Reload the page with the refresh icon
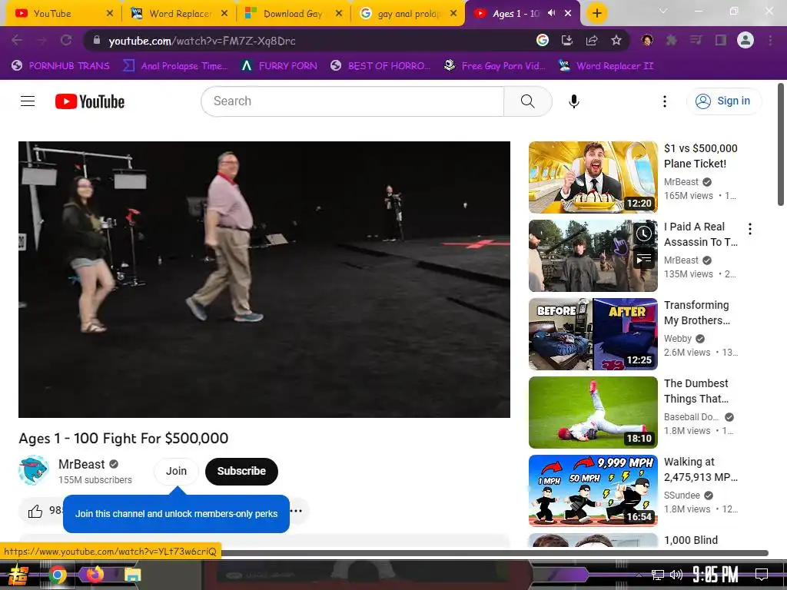The width and height of the screenshot is (787, 590). [x=66, y=40]
